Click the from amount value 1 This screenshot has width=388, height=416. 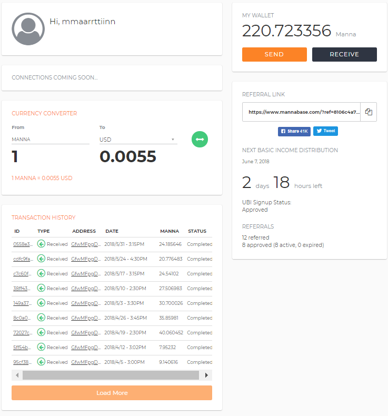tap(15, 156)
